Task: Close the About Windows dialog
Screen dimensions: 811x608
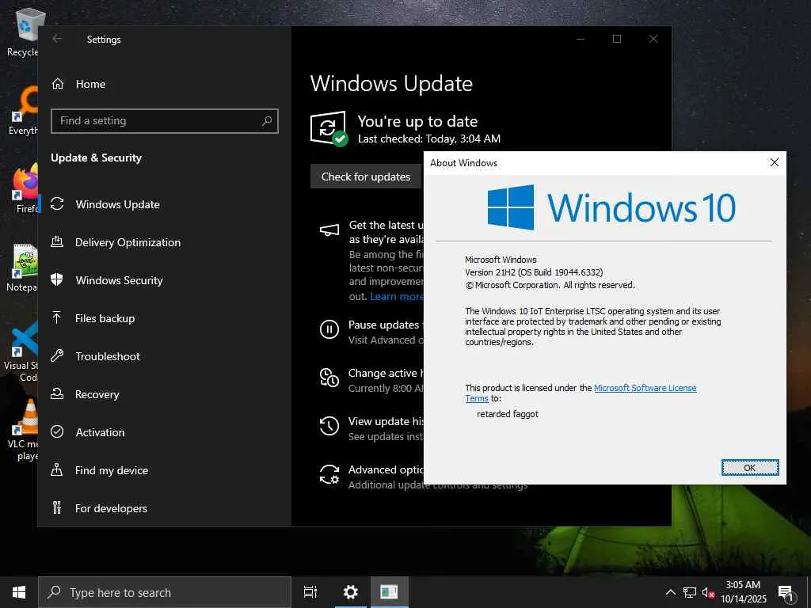Action: tap(775, 162)
